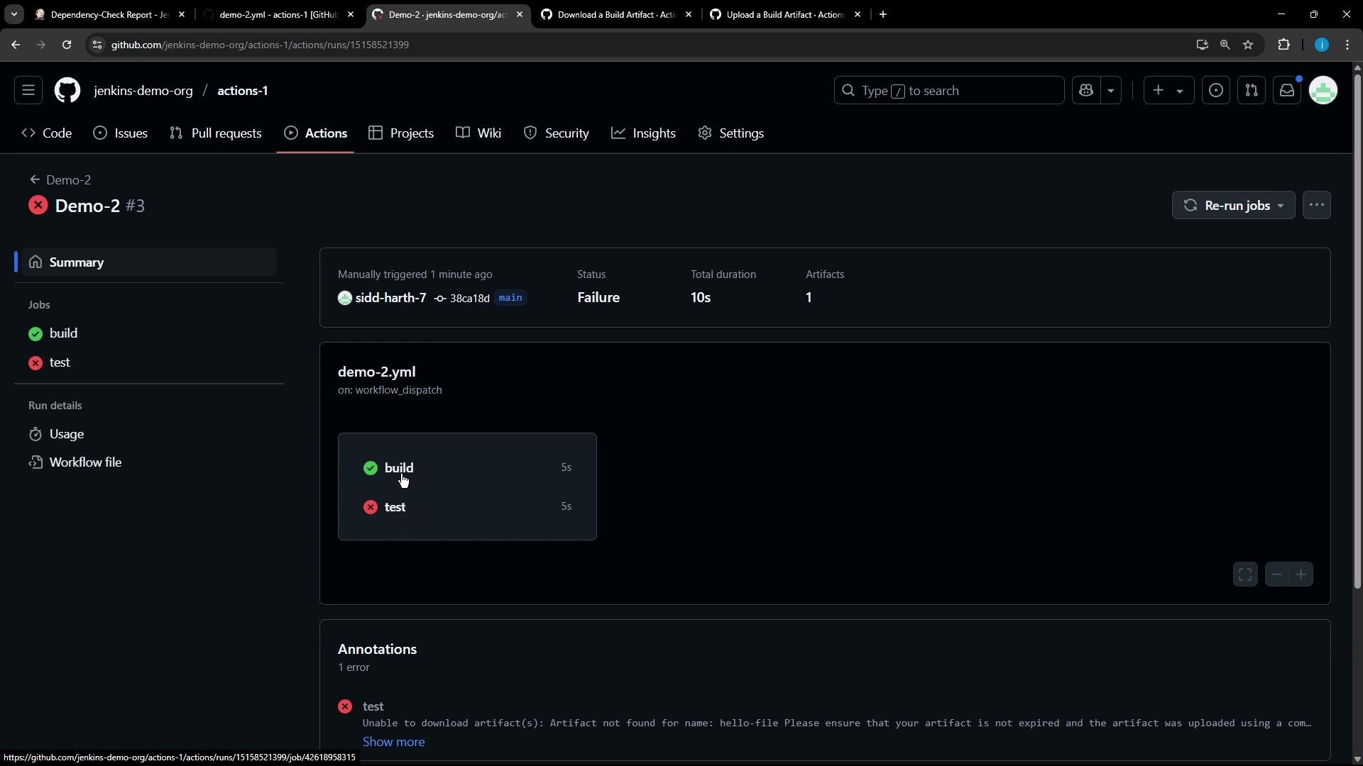Open the test job in workflow graph
Image resolution: width=1363 pixels, height=766 pixels.
click(x=467, y=507)
